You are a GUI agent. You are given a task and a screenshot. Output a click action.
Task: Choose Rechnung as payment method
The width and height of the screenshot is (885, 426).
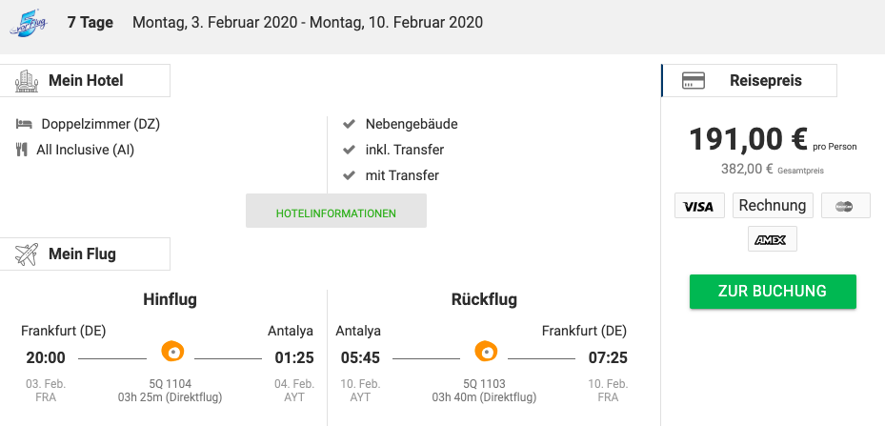773,206
